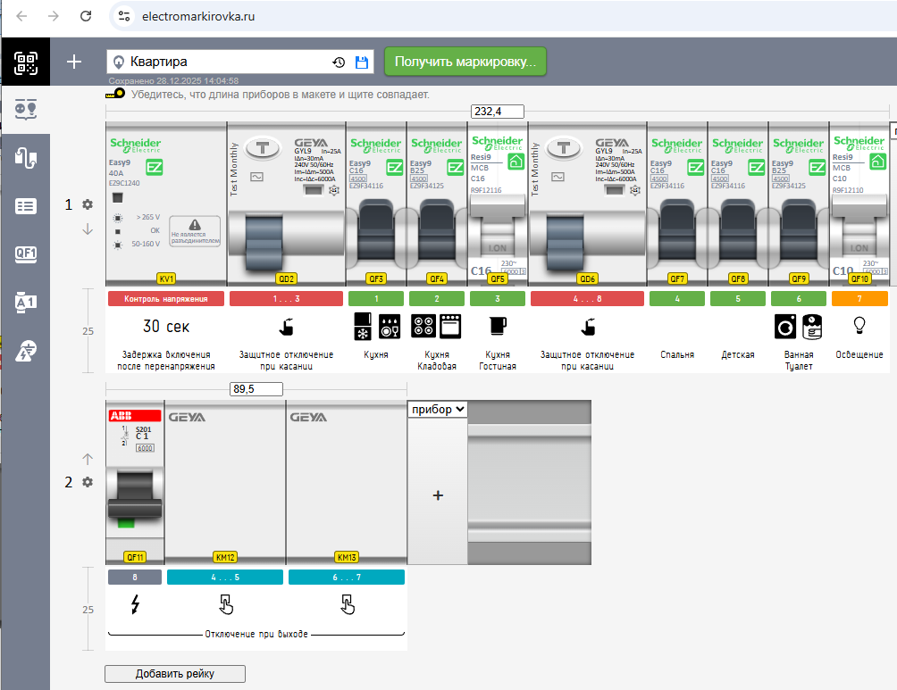
Task: Click the red Контроль напряжения label
Action: coord(166,299)
